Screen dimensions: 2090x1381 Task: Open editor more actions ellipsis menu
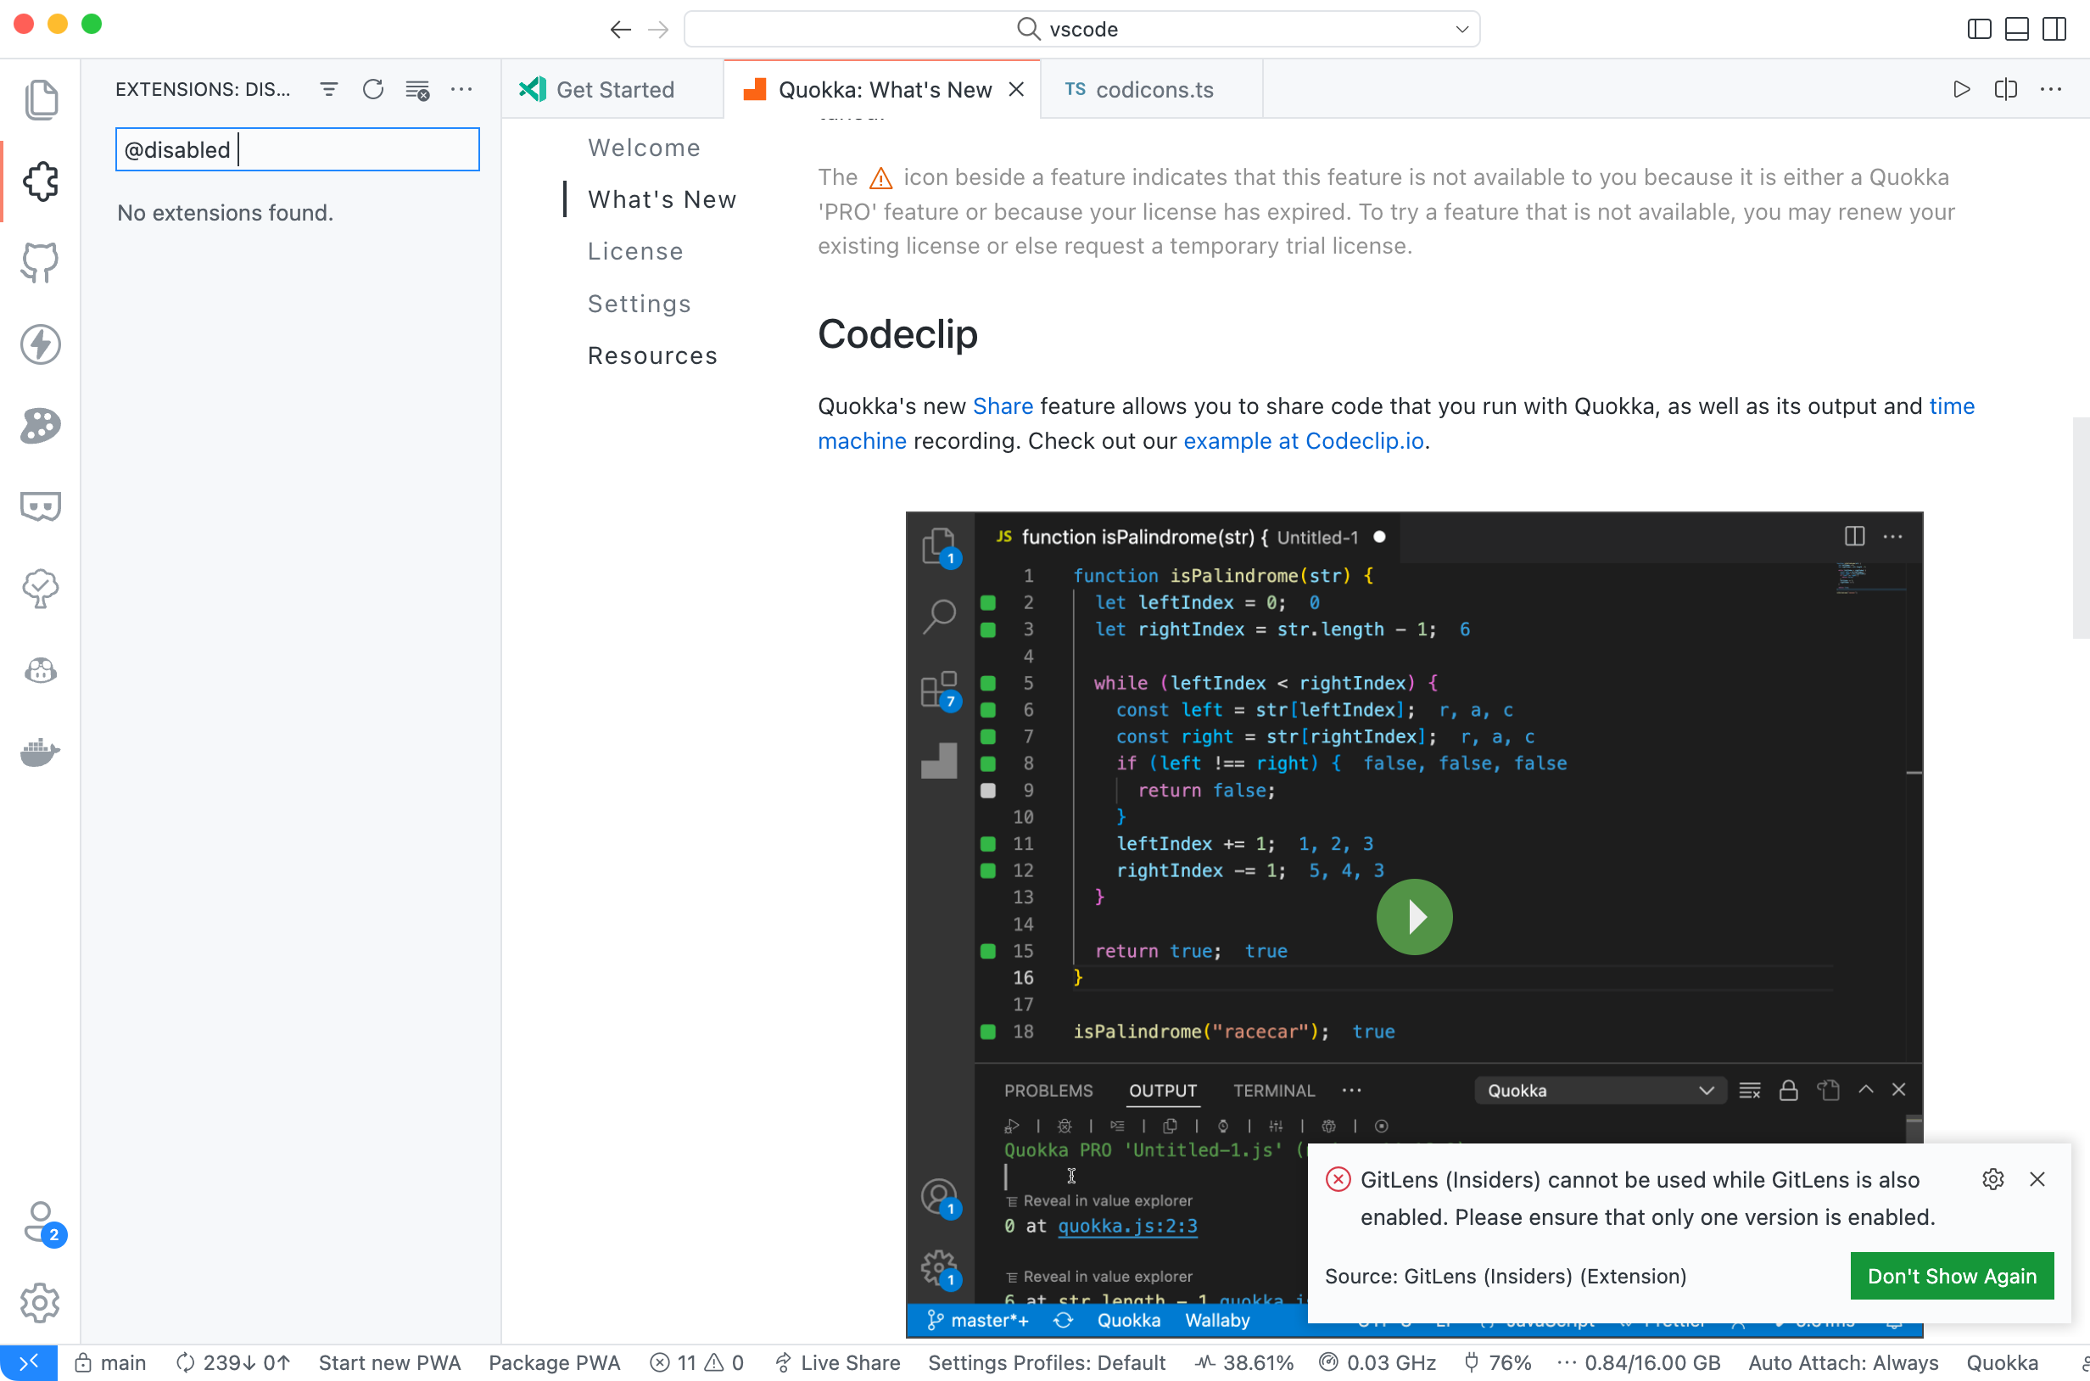[x=2051, y=89]
